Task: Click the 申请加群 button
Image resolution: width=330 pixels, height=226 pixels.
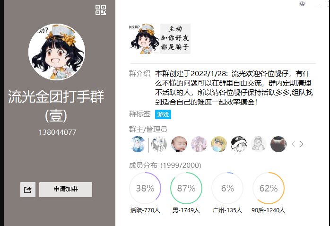Action: 66,190
